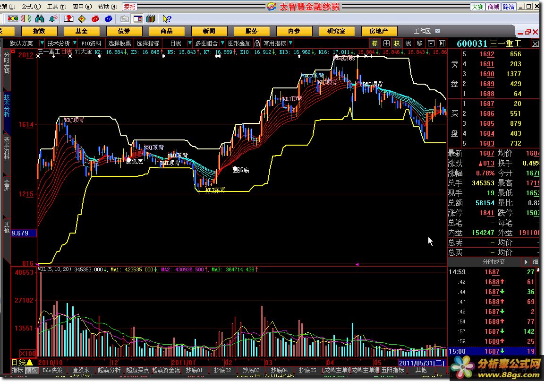Click the alarm bell alert icon
This screenshot has width=545, height=382.
click(53, 18)
